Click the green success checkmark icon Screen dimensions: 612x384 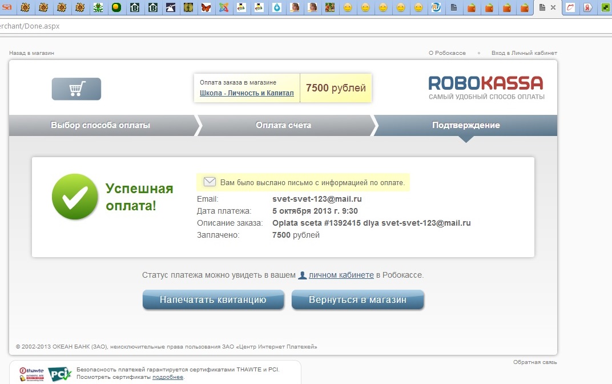(x=75, y=197)
